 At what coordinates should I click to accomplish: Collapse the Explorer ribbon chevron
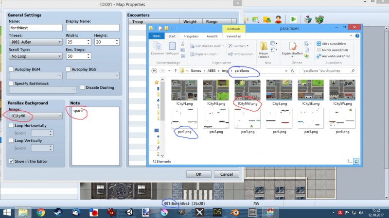click(x=351, y=36)
